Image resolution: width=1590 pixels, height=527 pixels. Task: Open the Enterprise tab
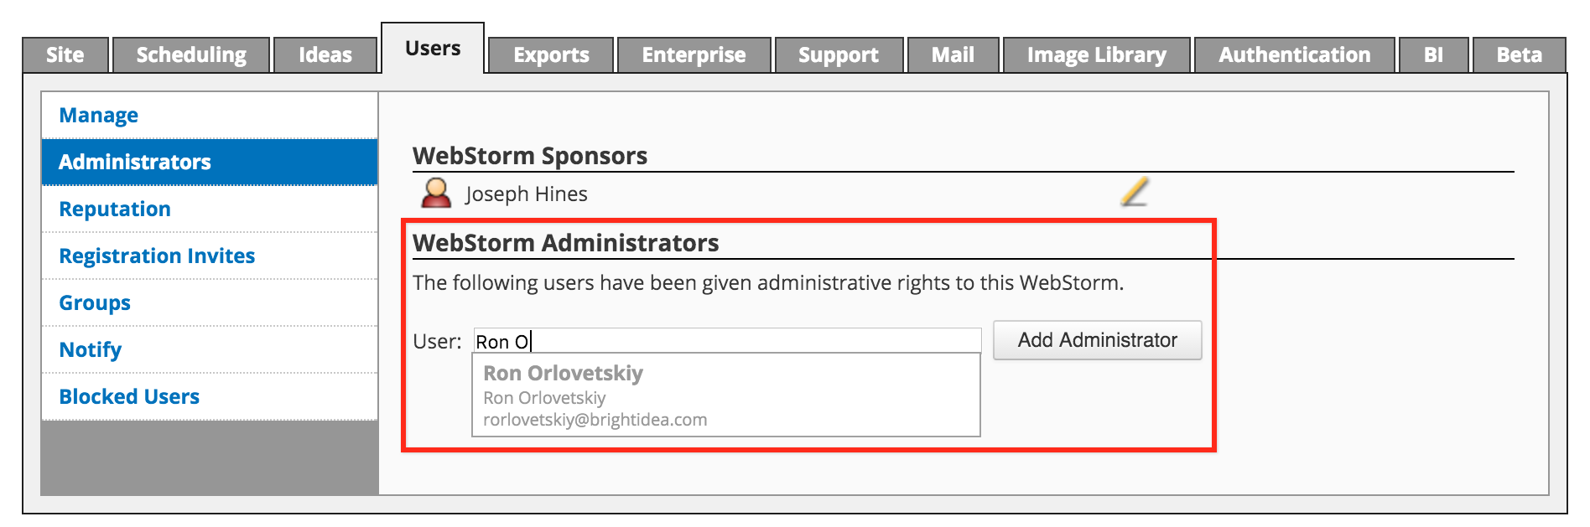(x=694, y=55)
